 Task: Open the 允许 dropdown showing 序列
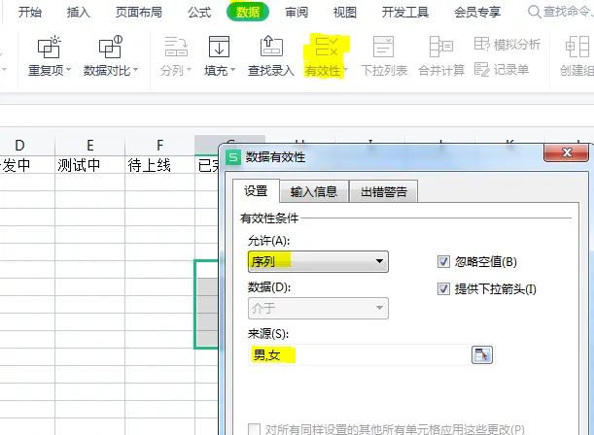[x=318, y=261]
